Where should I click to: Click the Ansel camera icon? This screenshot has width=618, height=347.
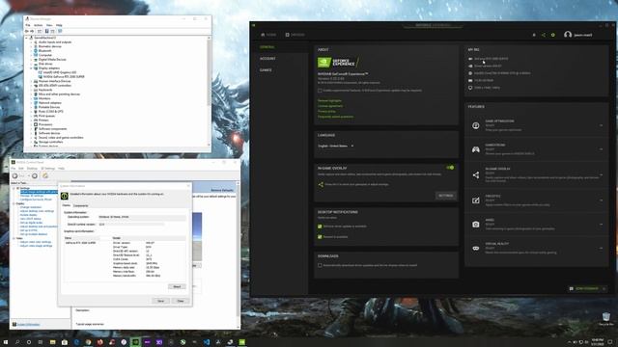pyautogui.click(x=476, y=225)
